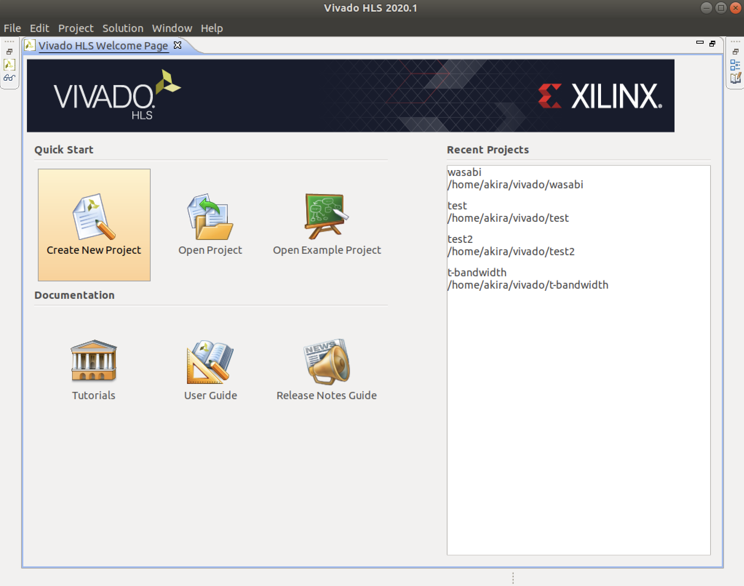Launch the Open Example Project chalkboard icon
The height and width of the screenshot is (586, 744).
tap(326, 216)
